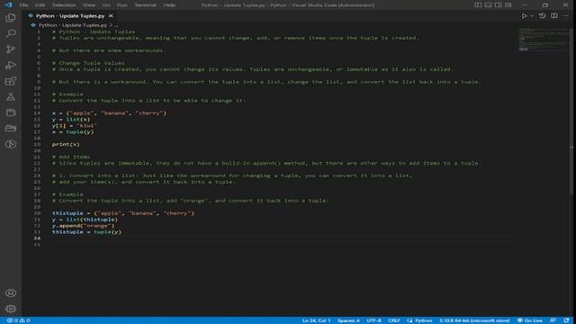Open the Run and Debug view

point(11,65)
